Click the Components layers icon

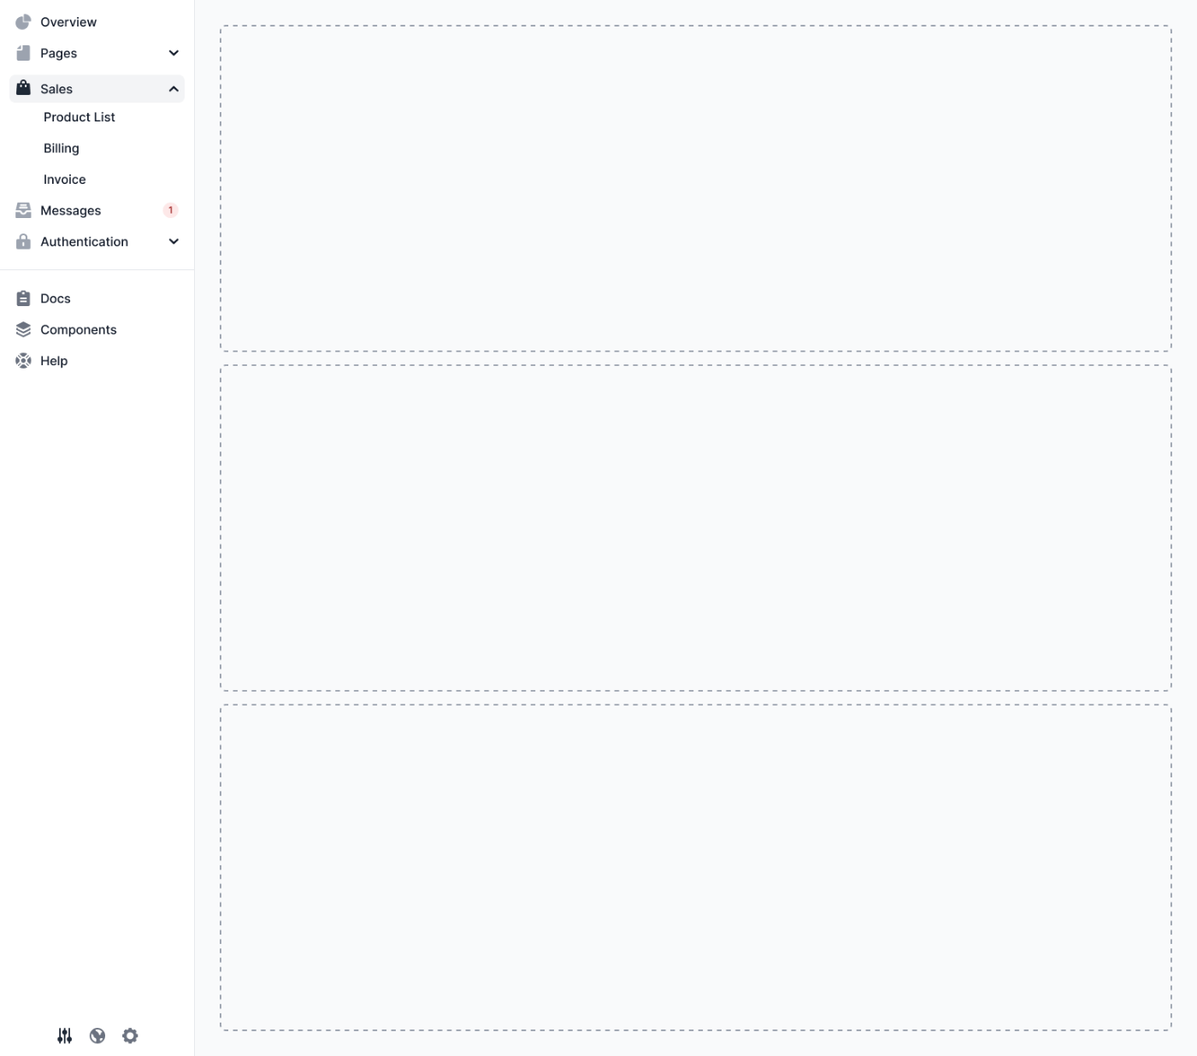click(x=23, y=330)
